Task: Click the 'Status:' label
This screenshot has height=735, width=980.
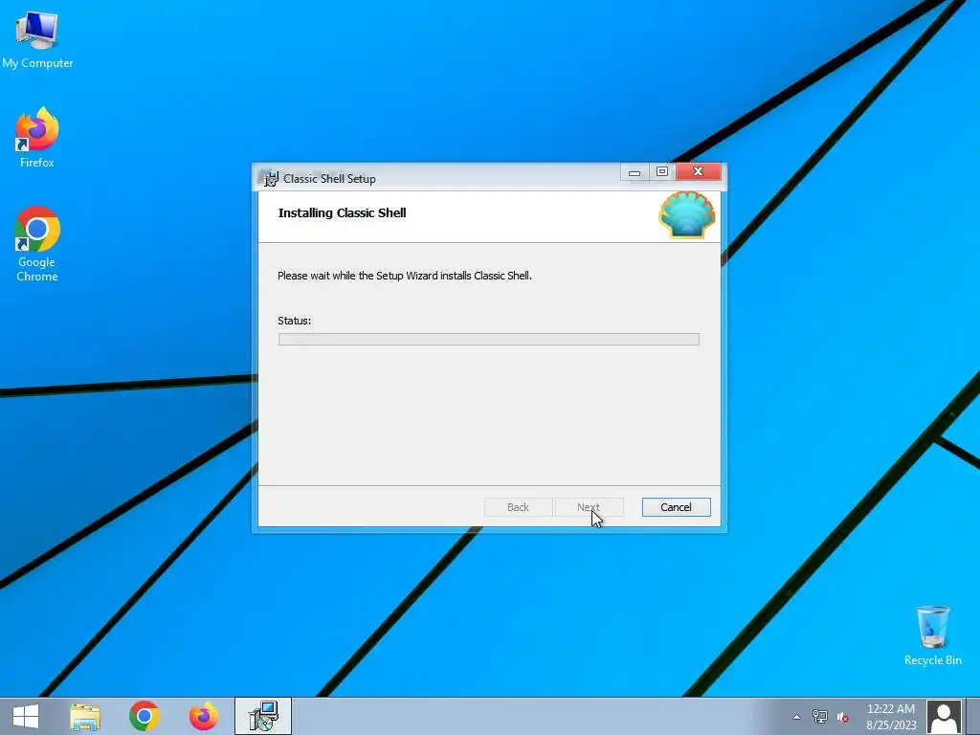Action: point(295,321)
